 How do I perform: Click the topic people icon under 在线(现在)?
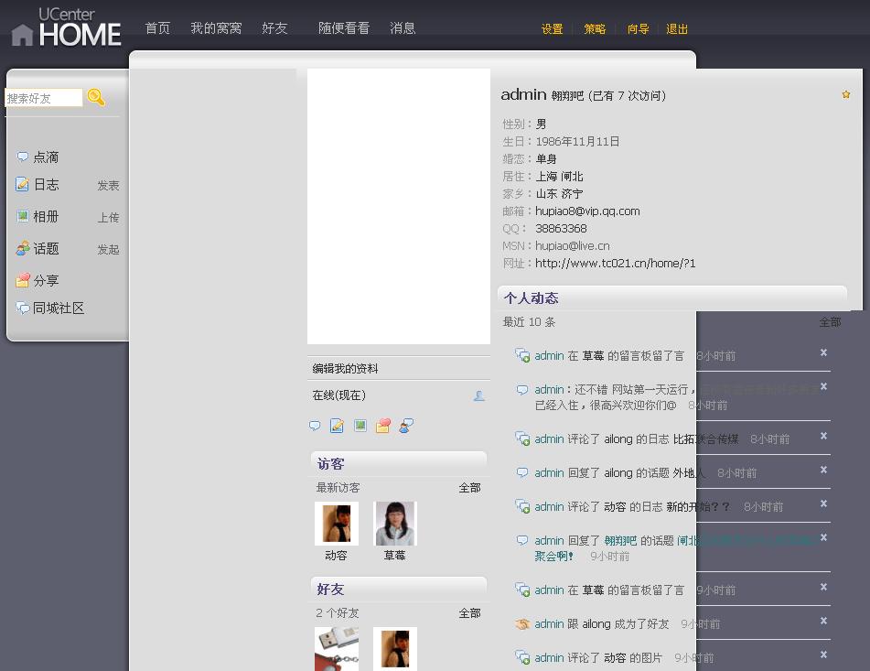pos(406,426)
